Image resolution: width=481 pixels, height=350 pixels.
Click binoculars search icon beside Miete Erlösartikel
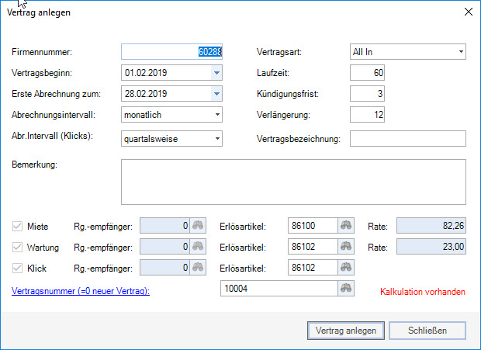click(346, 227)
